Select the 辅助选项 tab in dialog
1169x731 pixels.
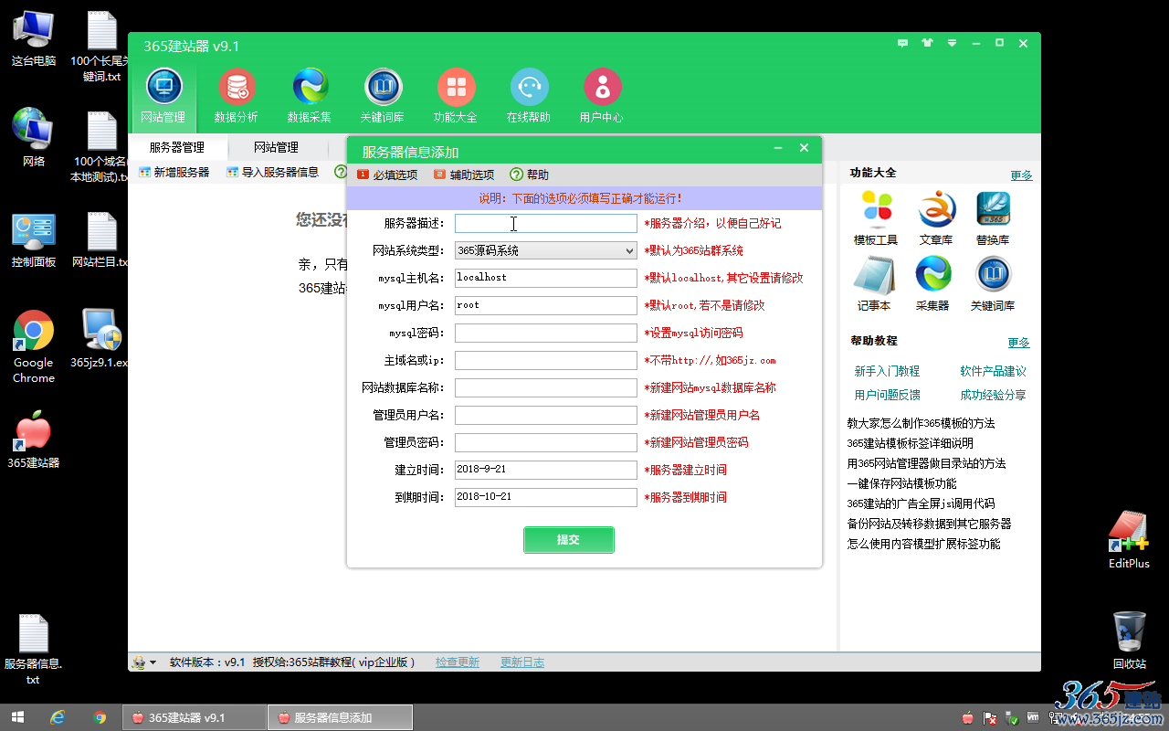click(x=464, y=175)
